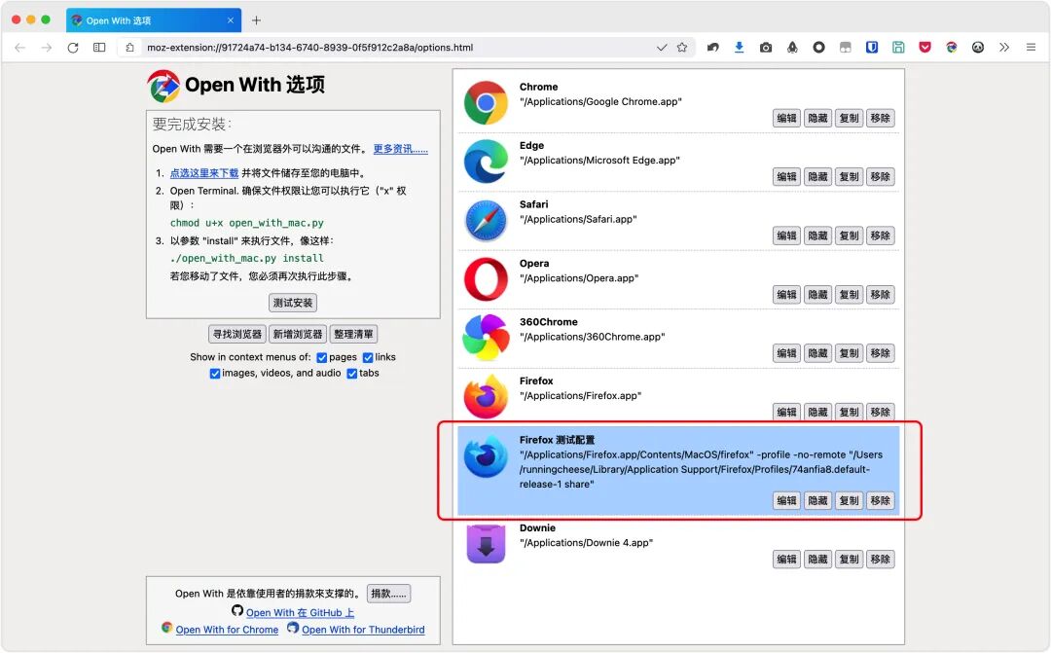Click the circle ring toolbar icon
The image size is (1051, 653).
[x=819, y=48]
